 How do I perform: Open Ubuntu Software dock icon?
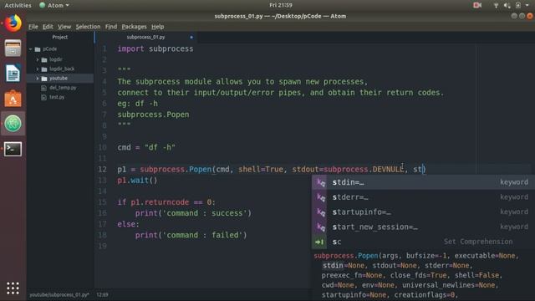click(x=13, y=99)
